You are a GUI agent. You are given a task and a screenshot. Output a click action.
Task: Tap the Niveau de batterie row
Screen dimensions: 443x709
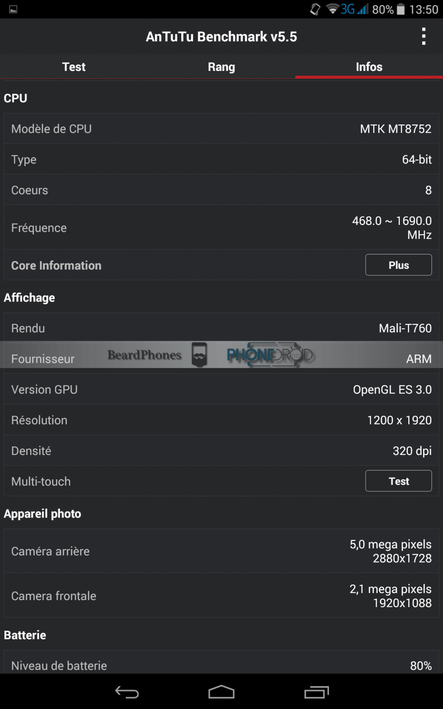(x=221, y=665)
